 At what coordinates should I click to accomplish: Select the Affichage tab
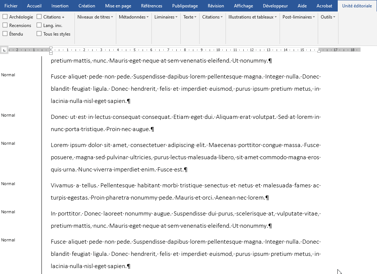[x=243, y=6]
